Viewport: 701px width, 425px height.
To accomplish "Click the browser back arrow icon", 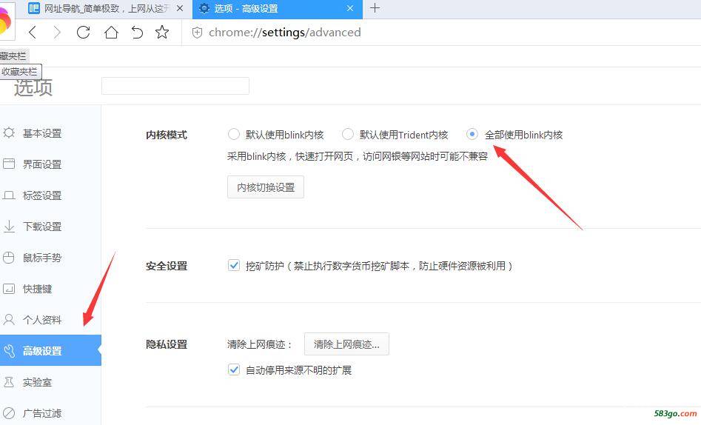I will point(33,33).
